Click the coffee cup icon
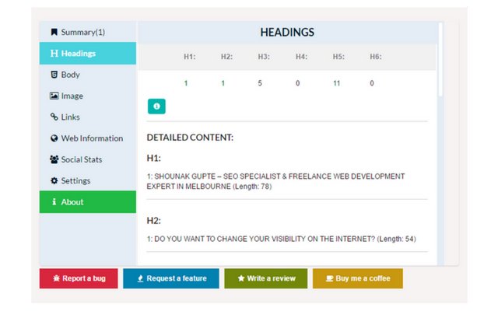 coord(330,278)
